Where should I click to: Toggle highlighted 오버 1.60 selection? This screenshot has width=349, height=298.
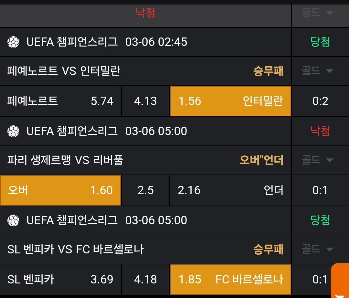60,190
